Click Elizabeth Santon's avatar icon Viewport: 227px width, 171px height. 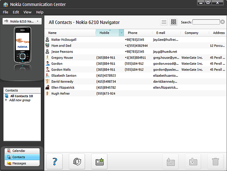47,75
